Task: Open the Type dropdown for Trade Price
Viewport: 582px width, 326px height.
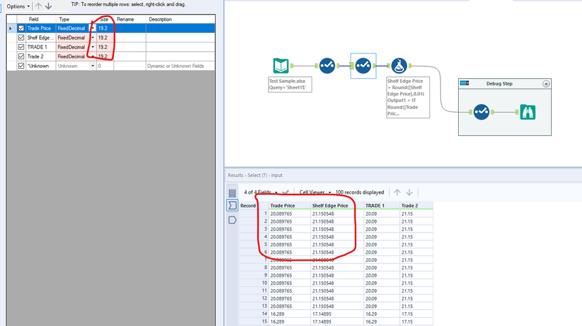Action: 93,29
